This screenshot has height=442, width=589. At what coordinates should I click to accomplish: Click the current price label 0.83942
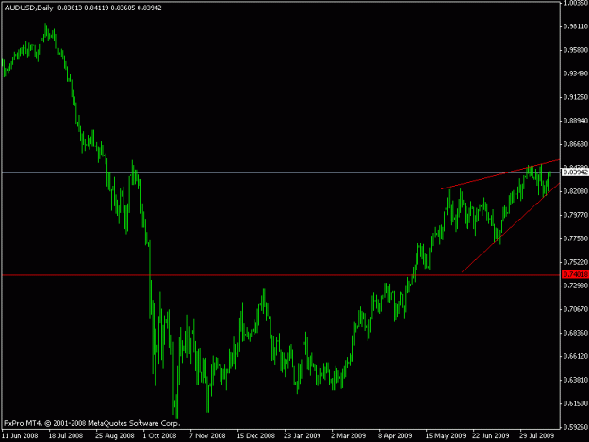click(x=575, y=172)
